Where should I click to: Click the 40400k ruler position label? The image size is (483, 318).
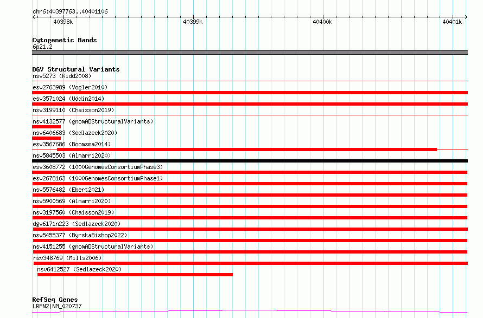click(x=322, y=22)
